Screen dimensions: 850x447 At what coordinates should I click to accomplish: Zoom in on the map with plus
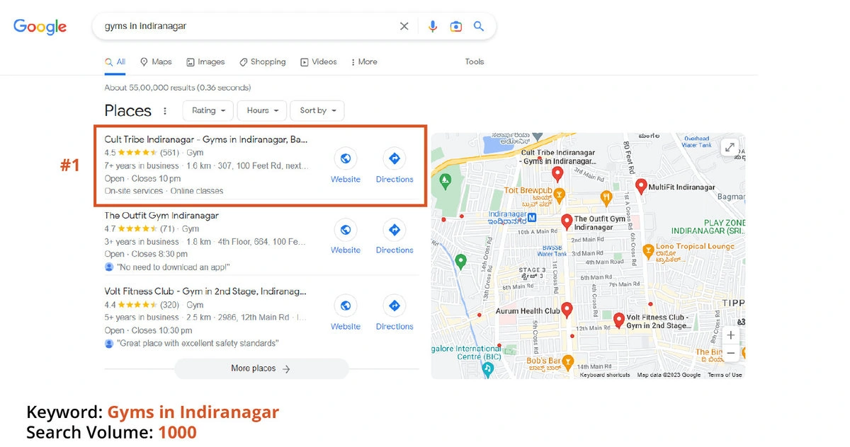click(x=731, y=335)
